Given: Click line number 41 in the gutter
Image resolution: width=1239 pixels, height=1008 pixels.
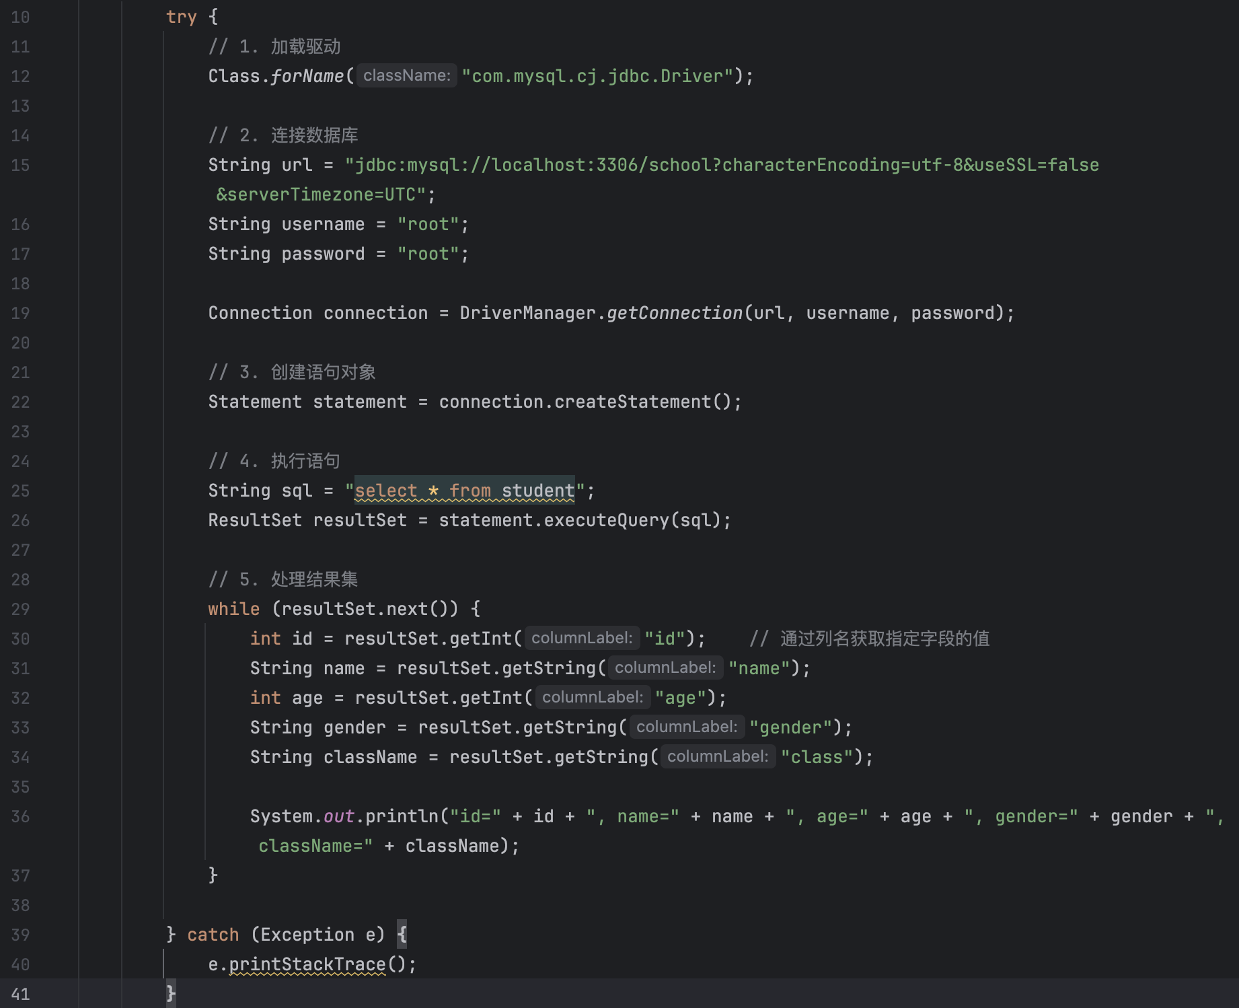Looking at the screenshot, I should 20,994.
